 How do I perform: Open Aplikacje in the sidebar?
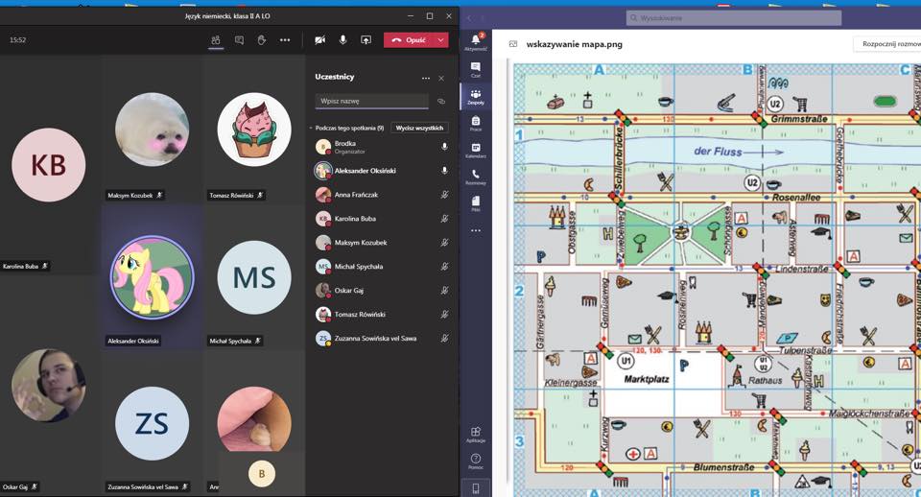476,435
